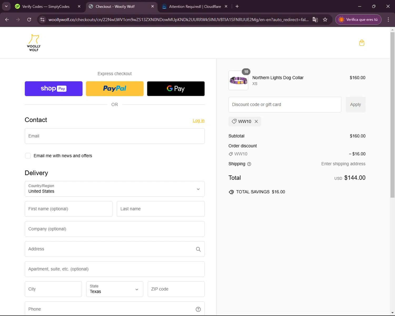Focus the Phone input field
The image size is (395, 316).
(115, 309)
